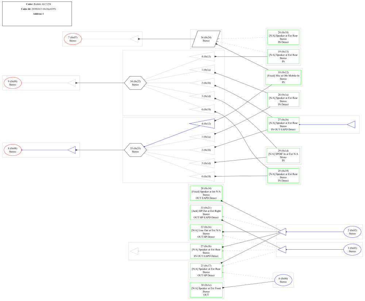Screen dimensions: 365x301
Task: Select the blue 6 (0x06) Stereo ellipse
Action: (x=283, y=280)
